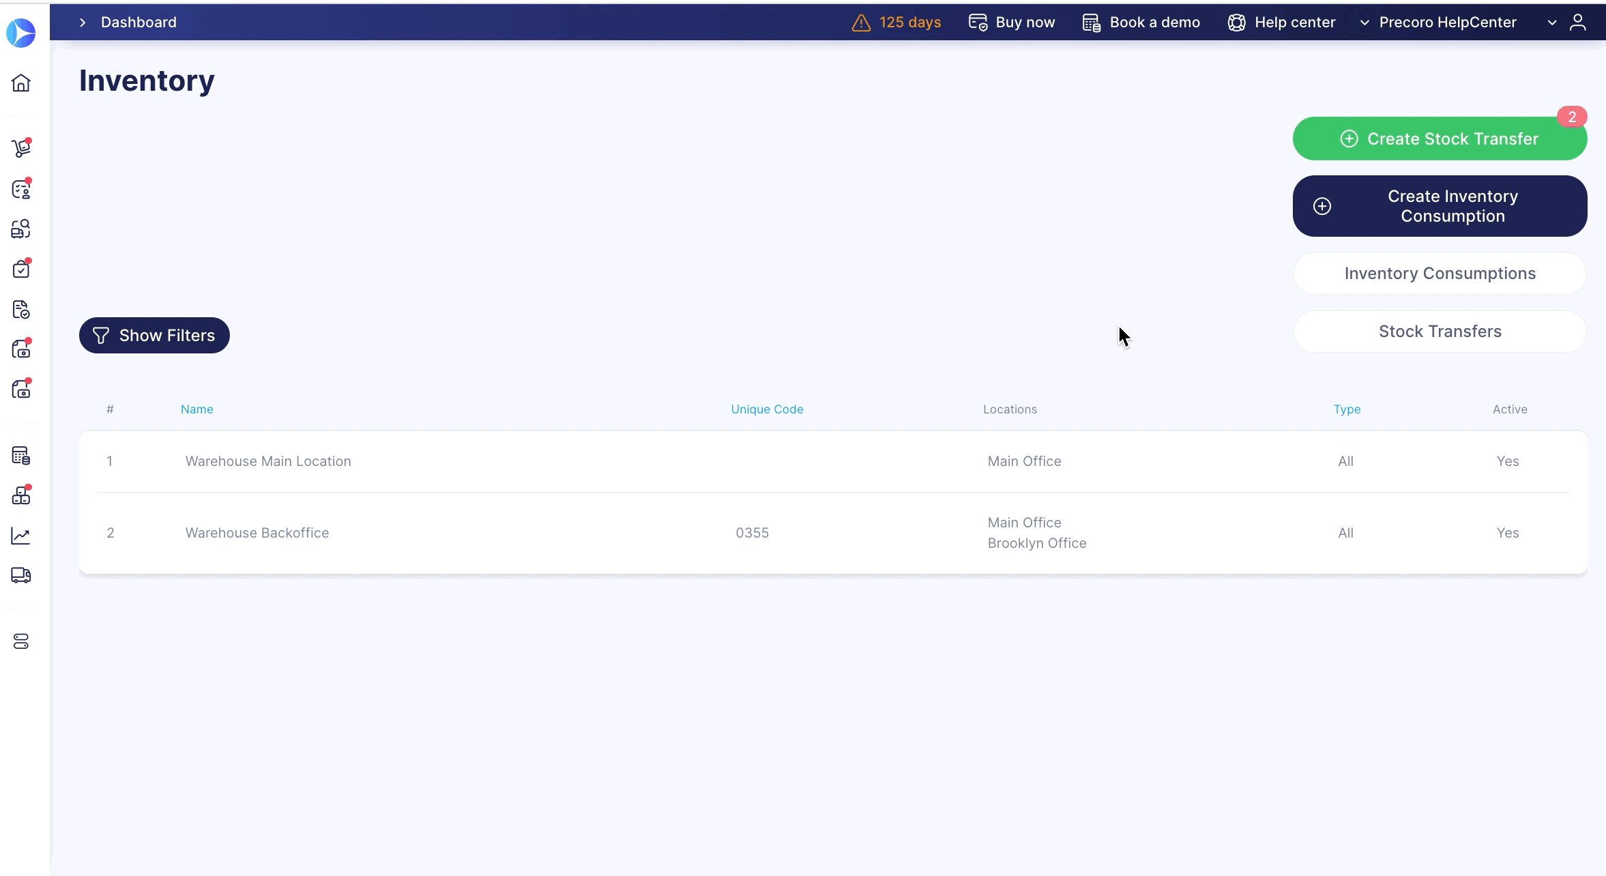Open the Home sidebar icon
The width and height of the screenshot is (1606, 876).
coord(21,83)
